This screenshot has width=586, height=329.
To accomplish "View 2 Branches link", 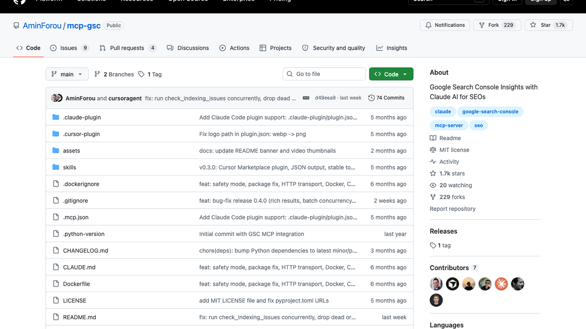I will pyautogui.click(x=114, y=74).
